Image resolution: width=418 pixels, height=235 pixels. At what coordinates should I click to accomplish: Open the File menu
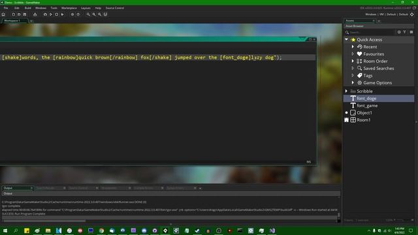[x=6, y=8]
